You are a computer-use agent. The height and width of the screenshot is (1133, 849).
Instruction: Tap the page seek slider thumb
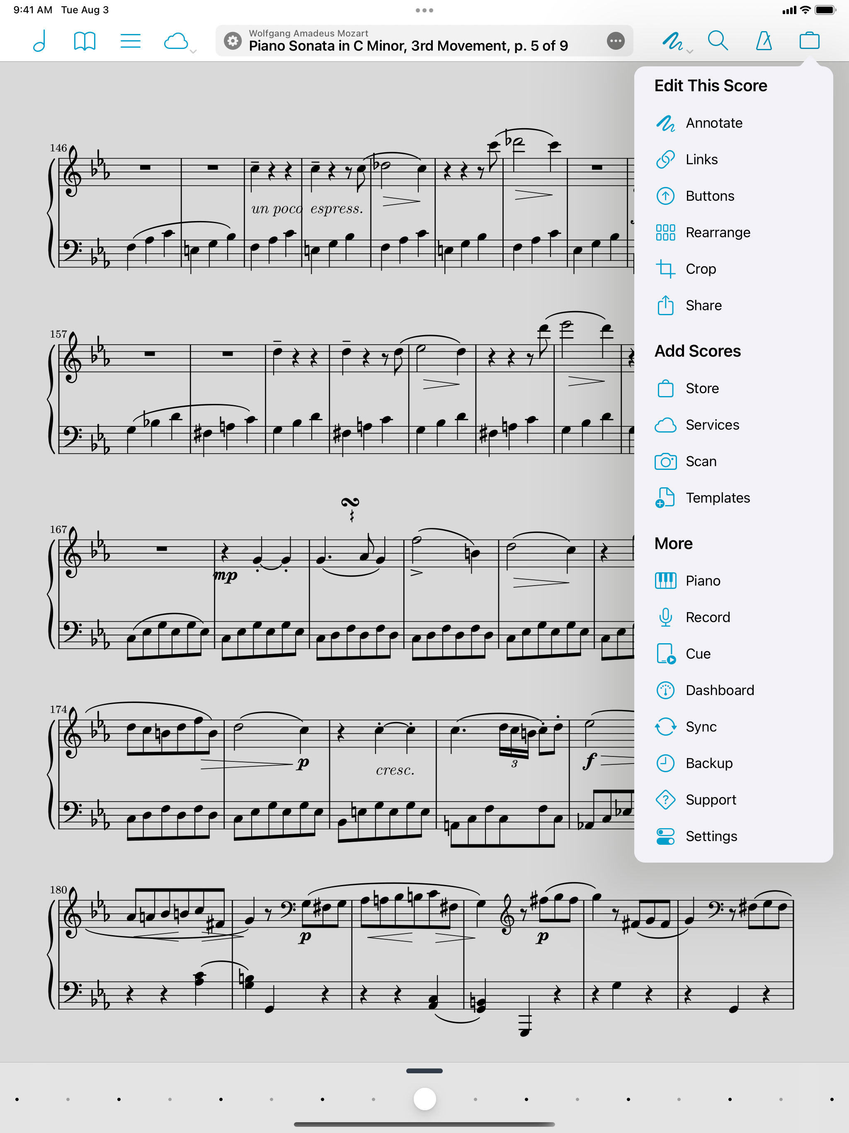point(424,1099)
